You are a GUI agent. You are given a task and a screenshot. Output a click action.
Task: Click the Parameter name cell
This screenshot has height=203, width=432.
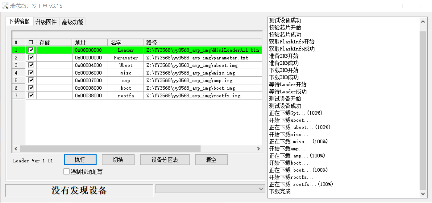click(126, 58)
